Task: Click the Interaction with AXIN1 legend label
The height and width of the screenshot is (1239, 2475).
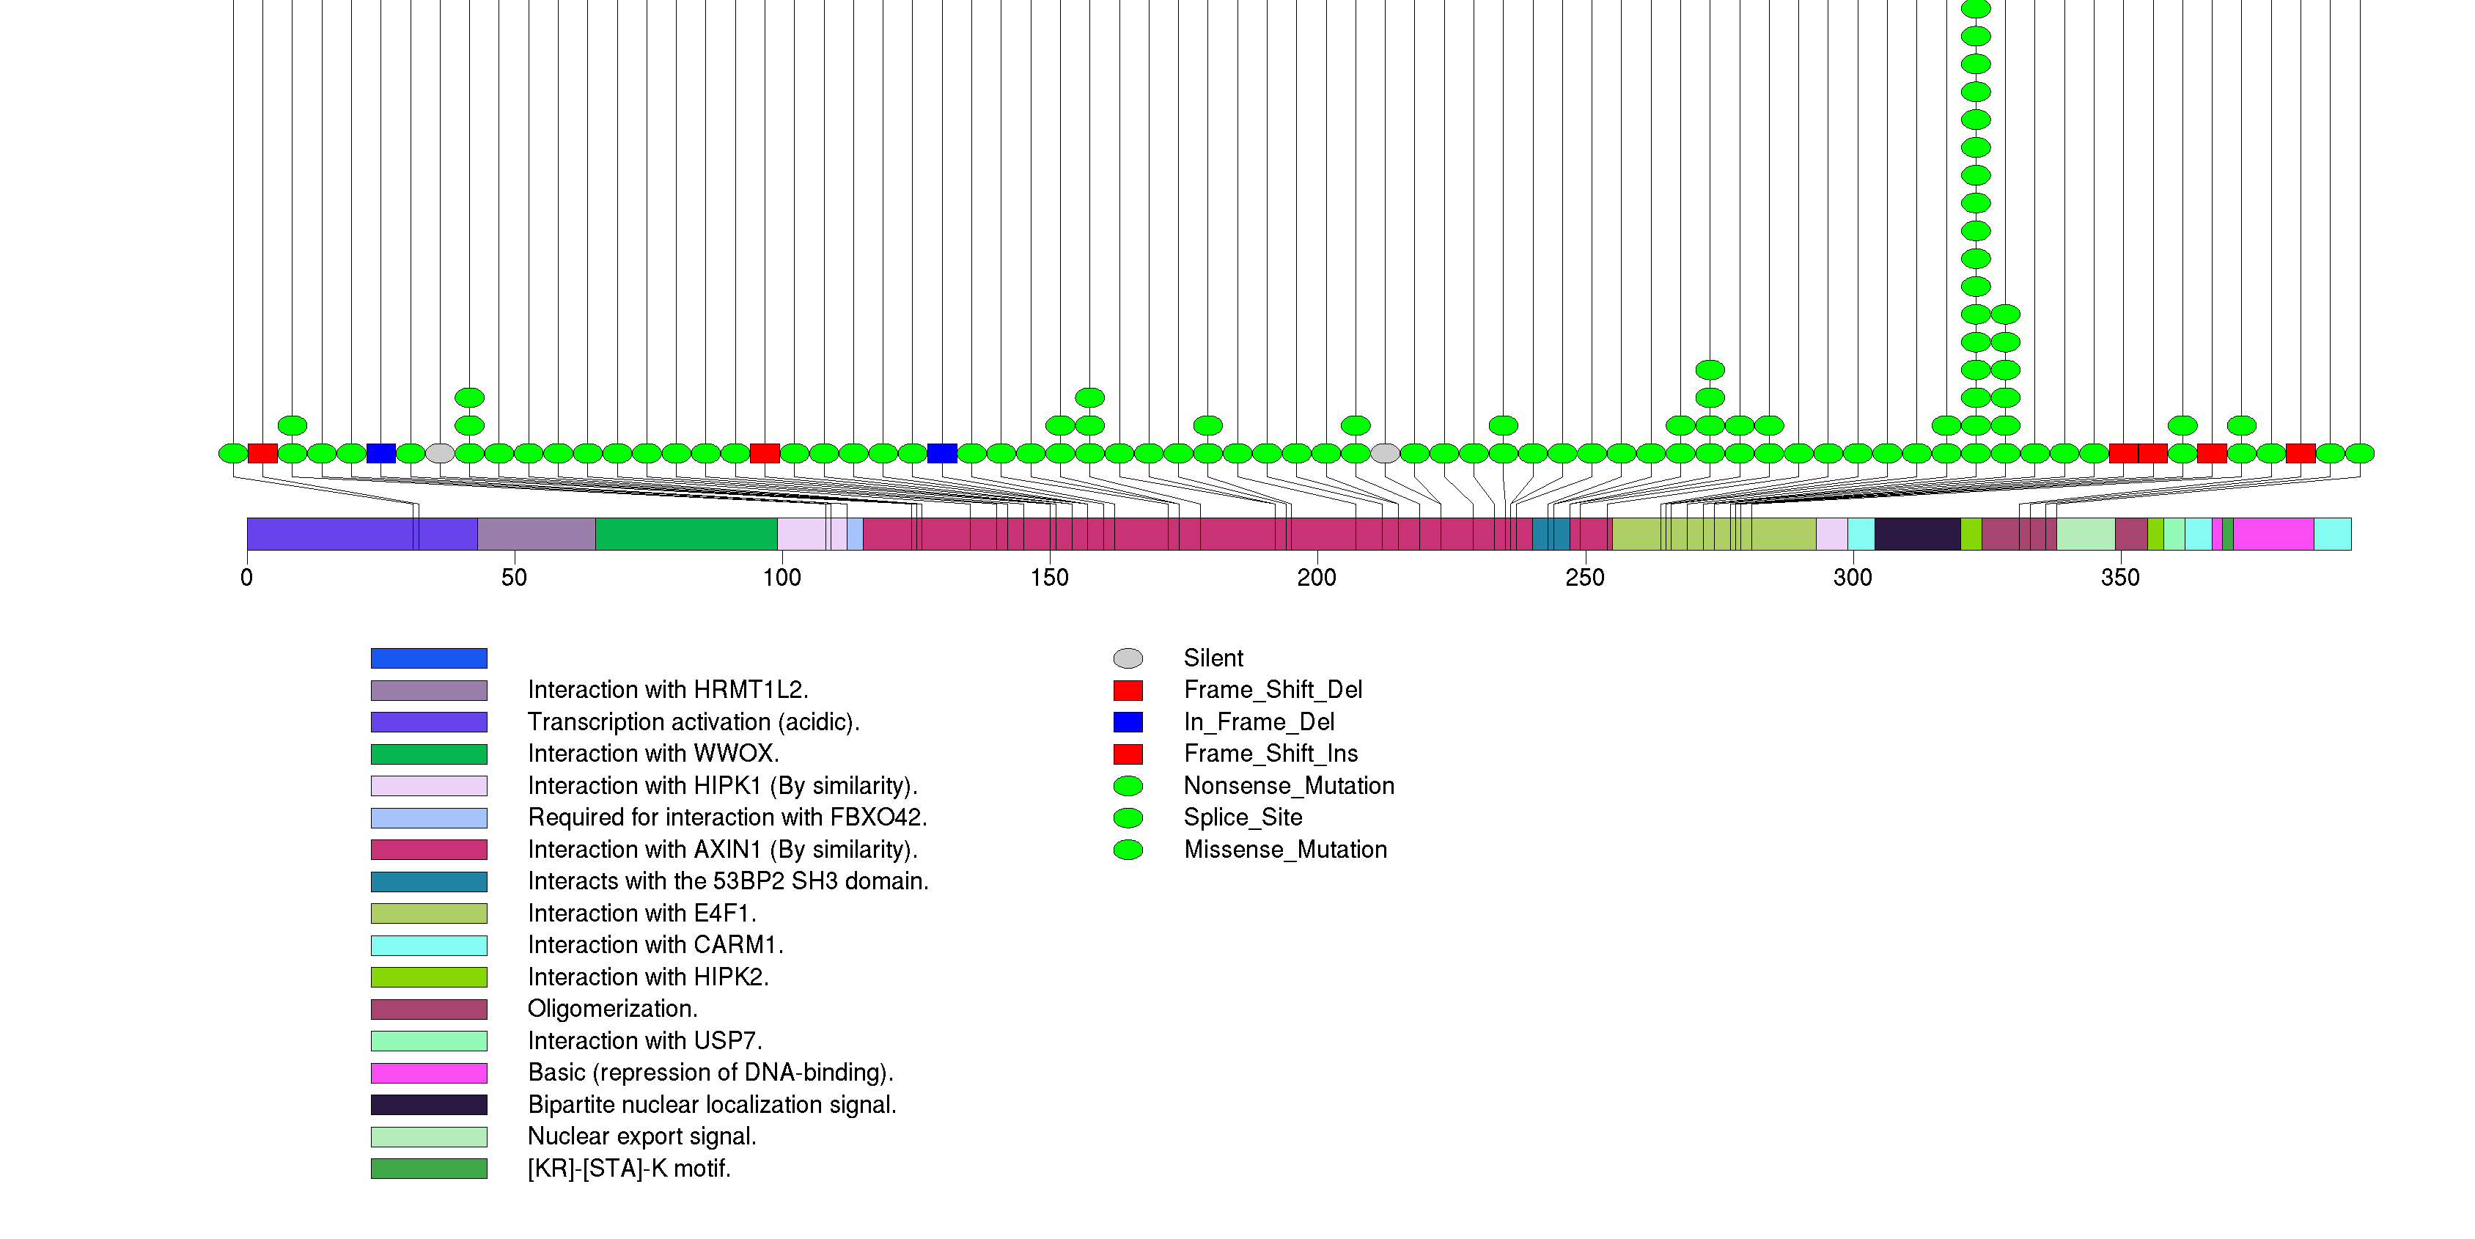Action: 721,849
